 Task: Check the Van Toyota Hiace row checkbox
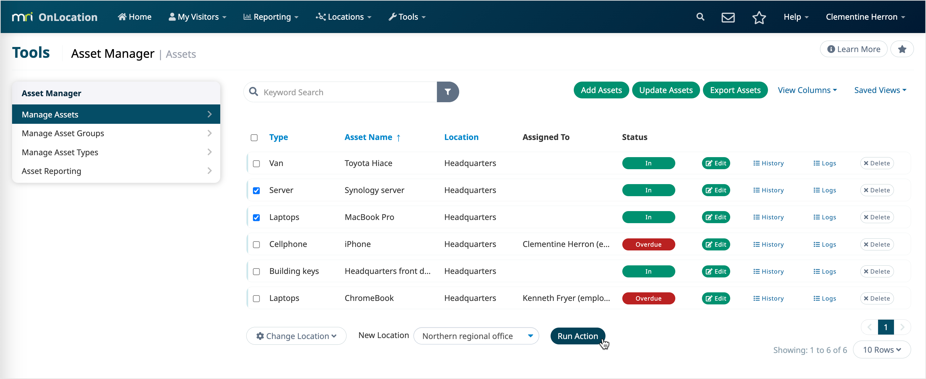pos(256,163)
